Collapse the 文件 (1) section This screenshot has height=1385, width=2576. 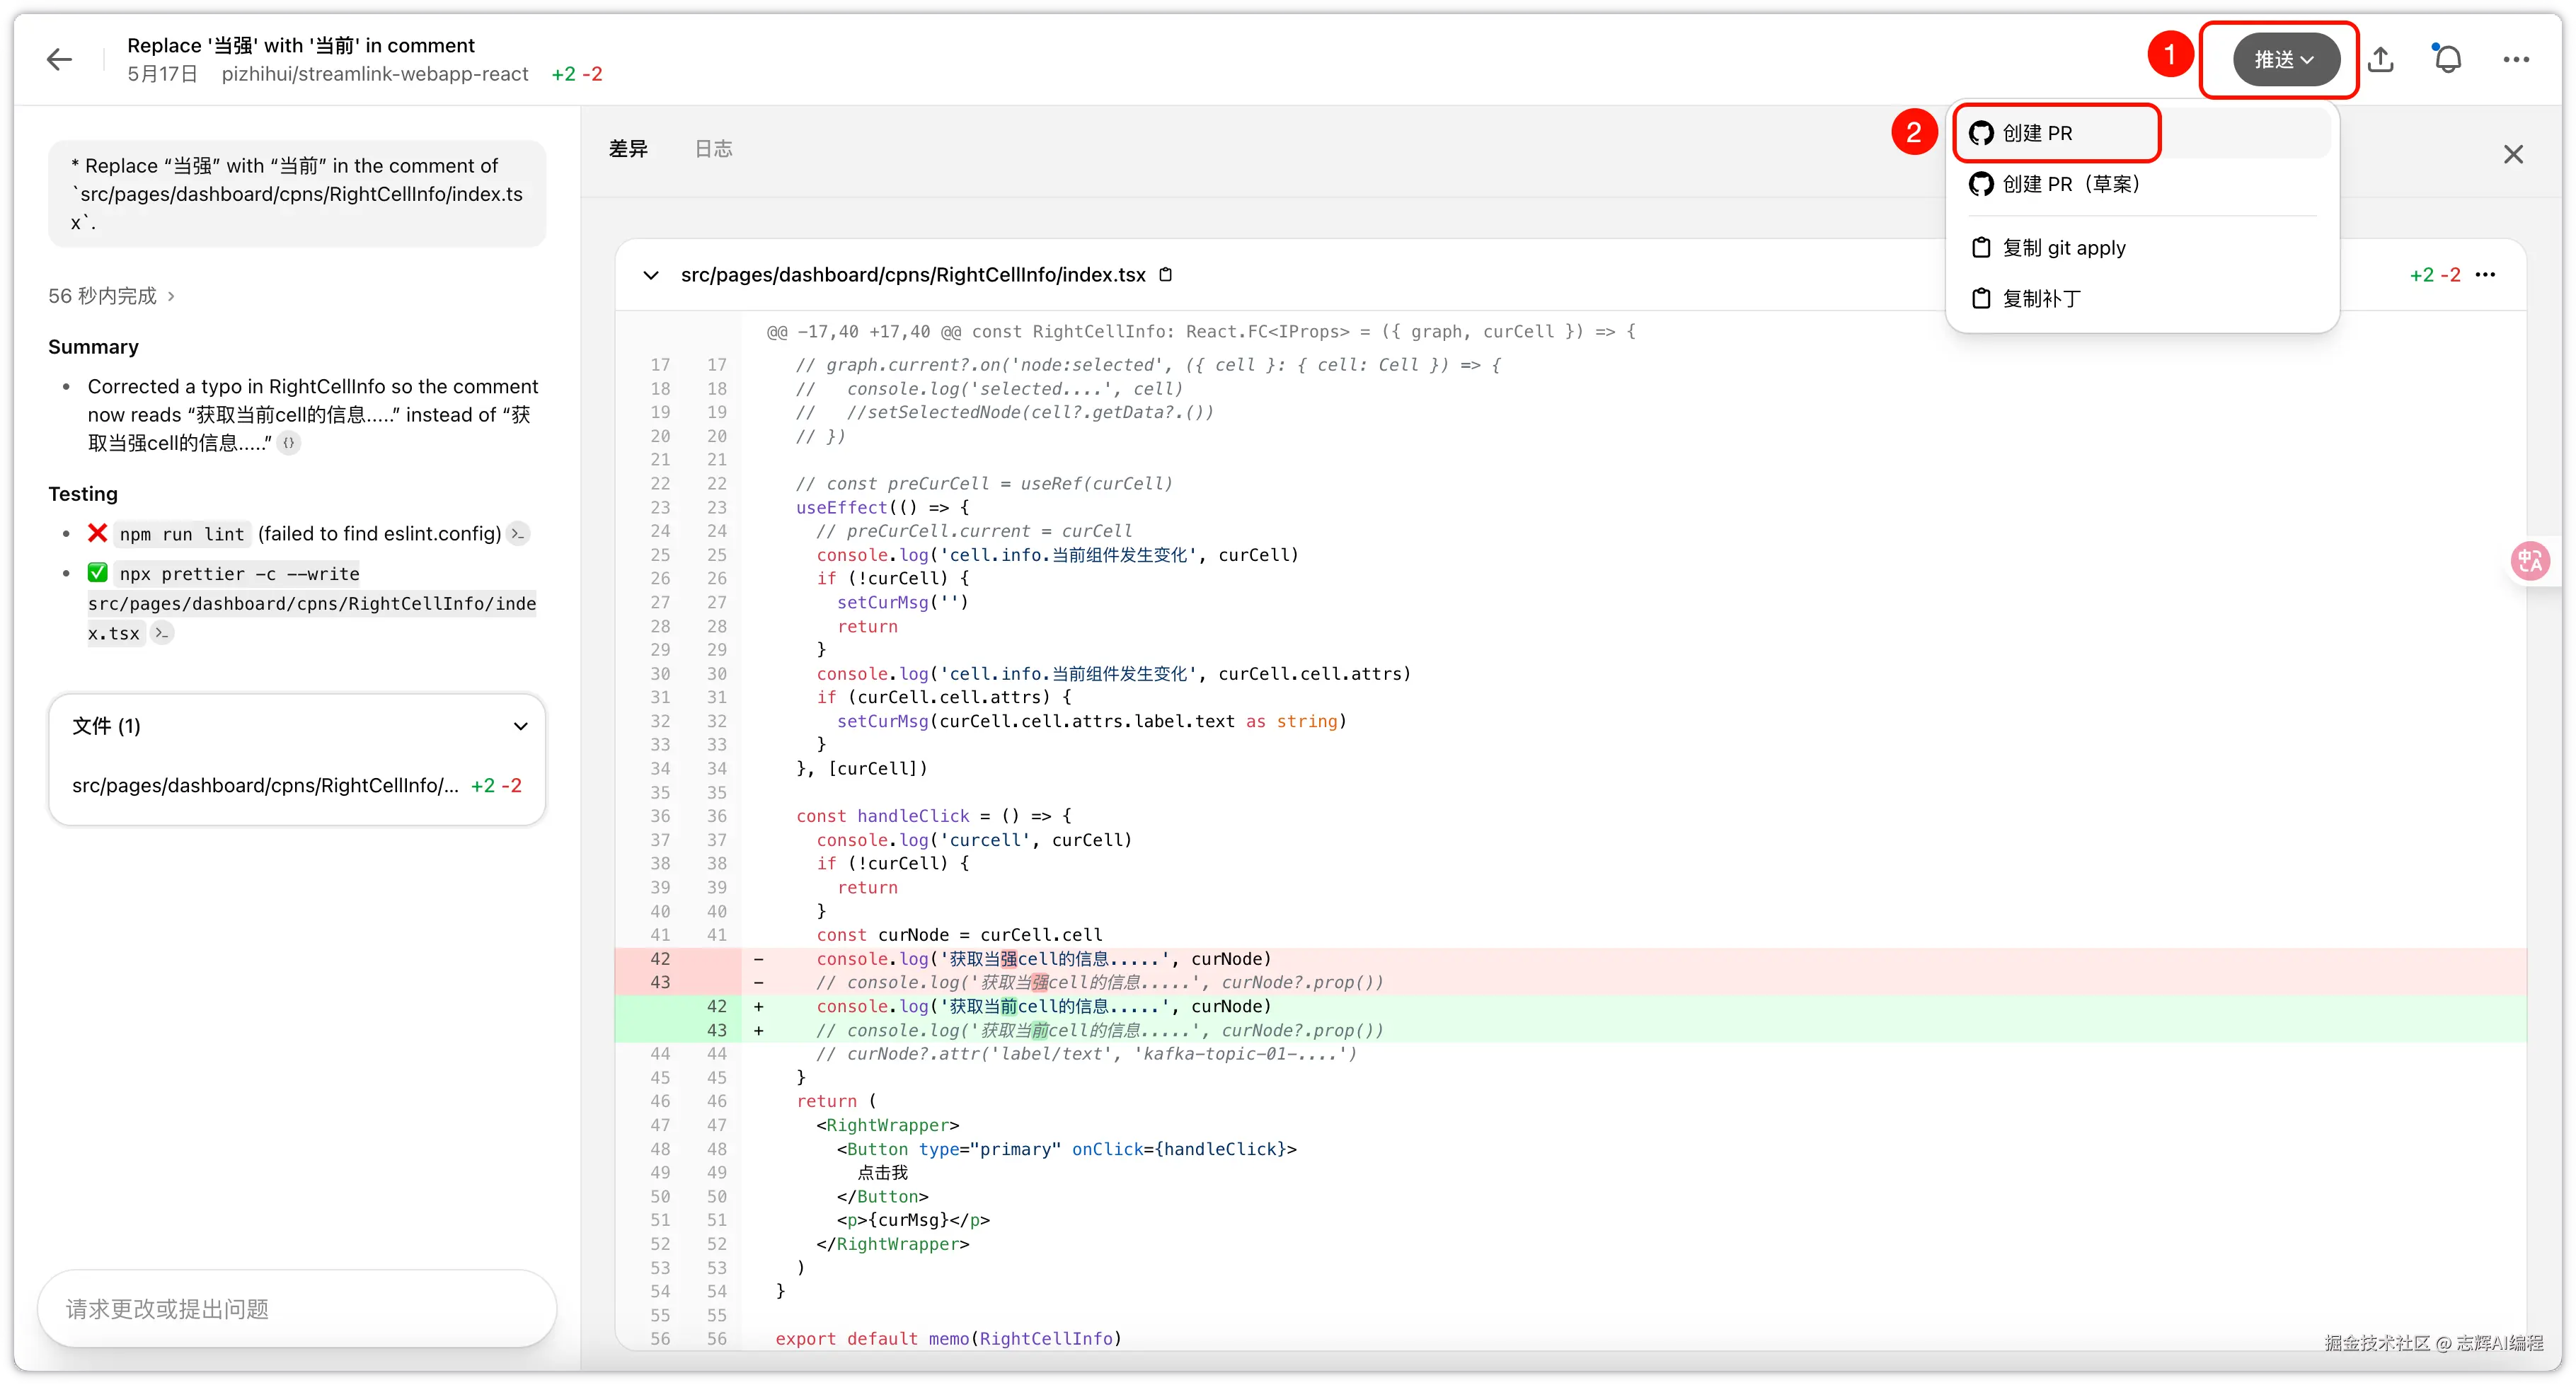click(x=520, y=726)
